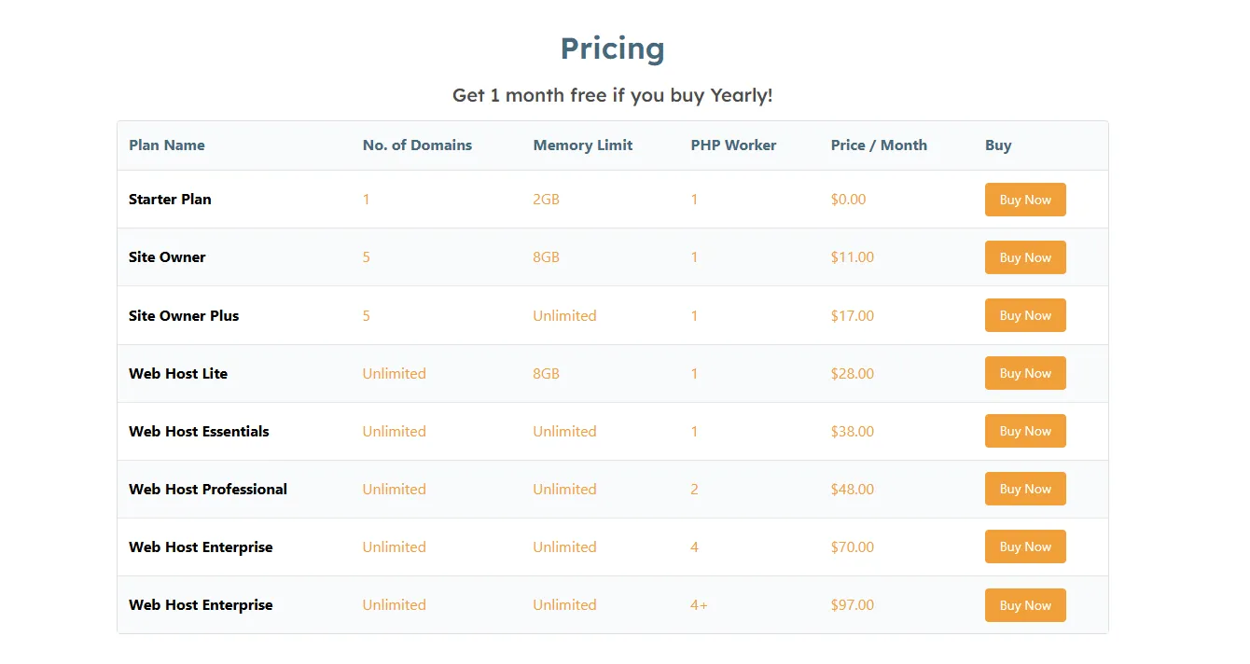The height and width of the screenshot is (664, 1250).
Task: Purchase the $70.00 Web Host Enterprise plan
Action: click(1025, 546)
